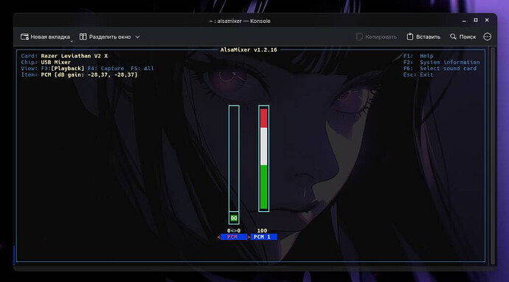Click the terminal vertical scrollbar
Image resolution: width=509 pixels, height=282 pixels.
493,155
